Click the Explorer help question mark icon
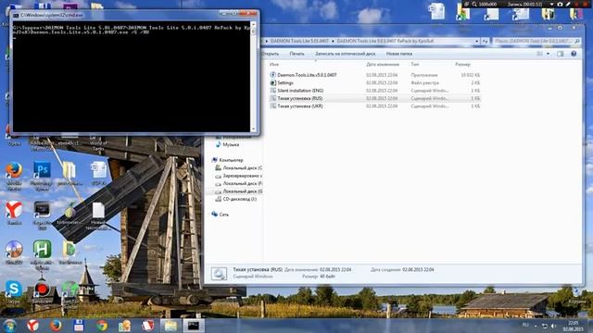 574,54
